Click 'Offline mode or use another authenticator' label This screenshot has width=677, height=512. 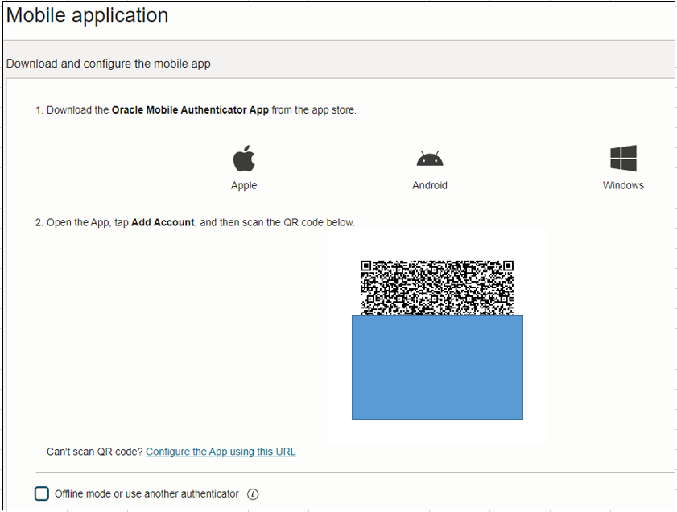tap(147, 493)
